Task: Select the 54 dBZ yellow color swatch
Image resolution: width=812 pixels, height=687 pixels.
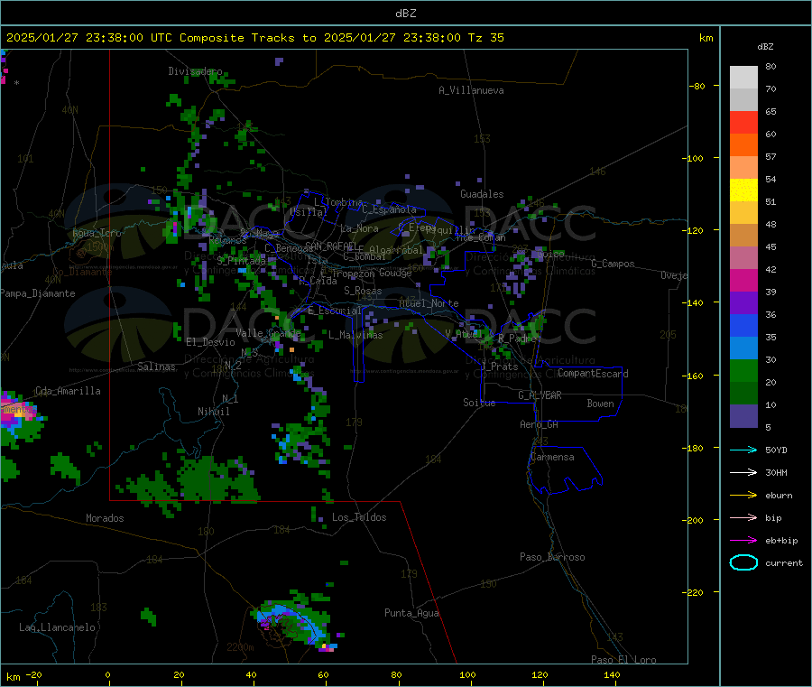Action: (x=743, y=190)
